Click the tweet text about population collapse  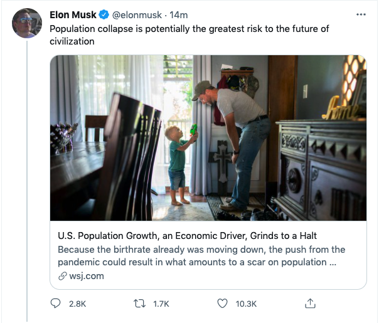coord(189,35)
